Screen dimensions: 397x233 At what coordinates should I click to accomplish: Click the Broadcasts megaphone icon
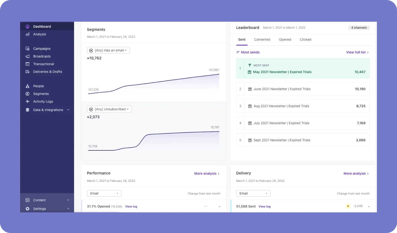(x=28, y=56)
